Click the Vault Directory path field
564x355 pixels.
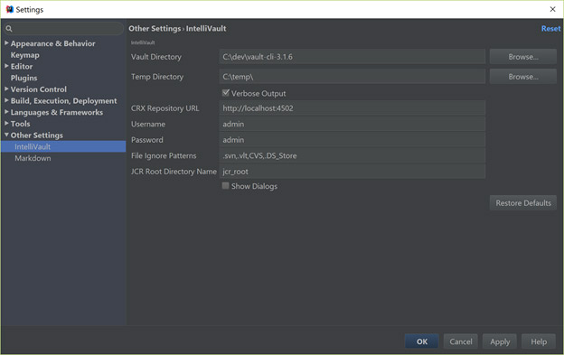pyautogui.click(x=352, y=57)
